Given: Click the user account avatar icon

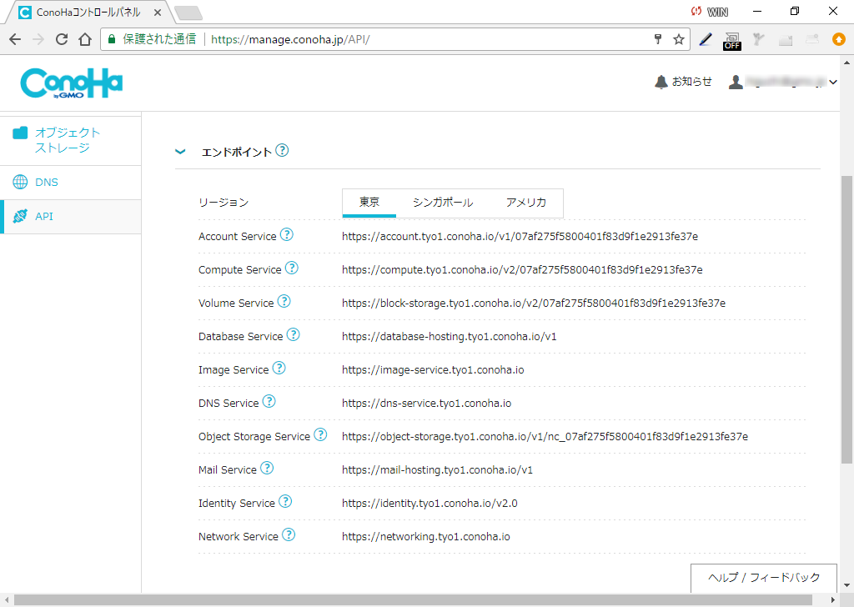Looking at the screenshot, I should click(736, 82).
